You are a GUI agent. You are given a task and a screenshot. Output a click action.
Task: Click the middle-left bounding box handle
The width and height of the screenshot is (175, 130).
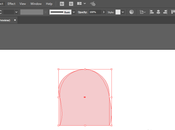(58, 97)
